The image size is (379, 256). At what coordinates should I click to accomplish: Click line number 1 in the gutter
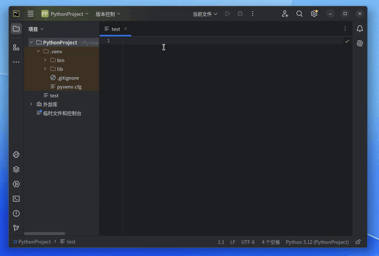point(108,41)
